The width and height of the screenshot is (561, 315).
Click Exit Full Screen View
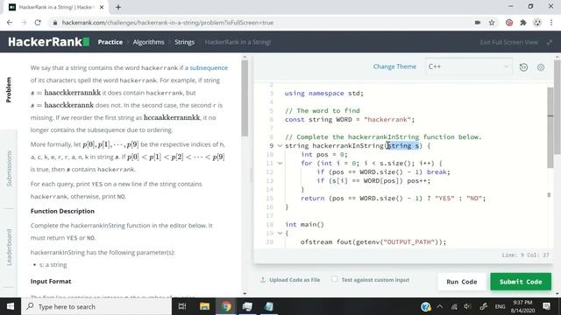click(508, 42)
